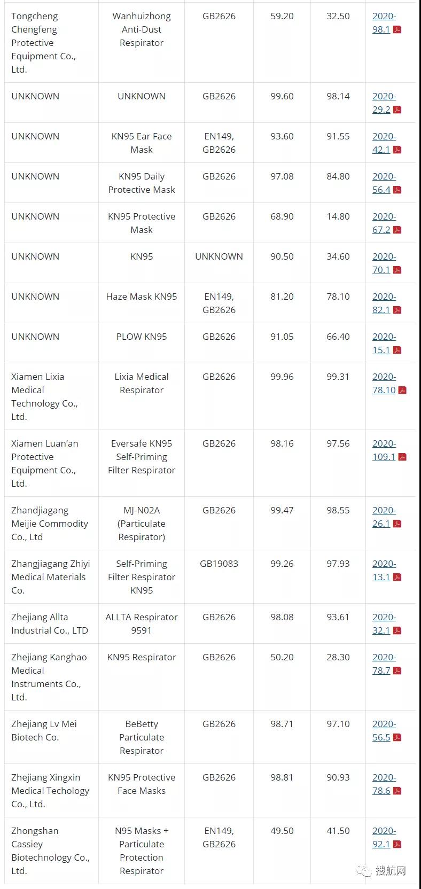This screenshot has width=421, height=889.
Task: Open PDF icon next to report 2020-13.1
Action: click(x=397, y=578)
